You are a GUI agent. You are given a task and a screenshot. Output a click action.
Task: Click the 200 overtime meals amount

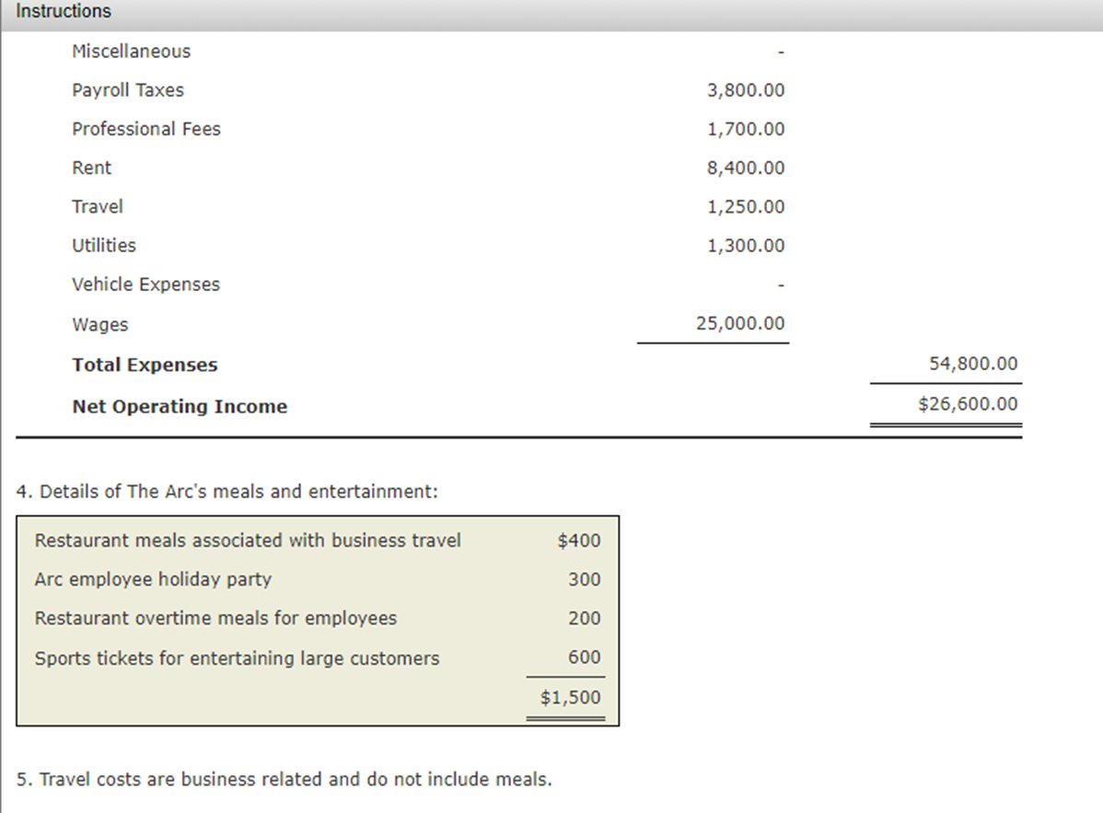click(584, 618)
